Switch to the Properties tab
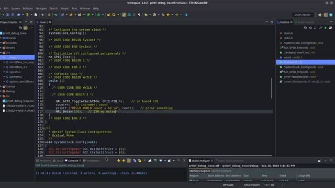This screenshot has width=335, height=188. click(x=91, y=160)
